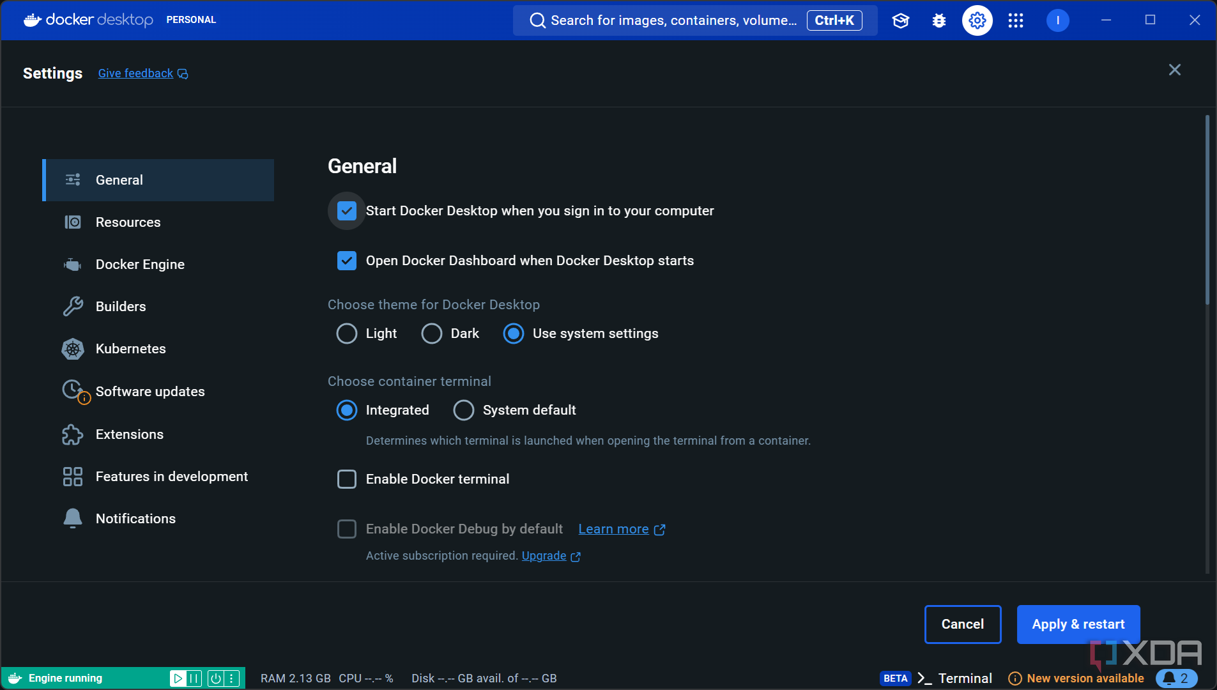The height and width of the screenshot is (690, 1217).
Task: Click the engine power icon in status bar
Action: coord(216,678)
